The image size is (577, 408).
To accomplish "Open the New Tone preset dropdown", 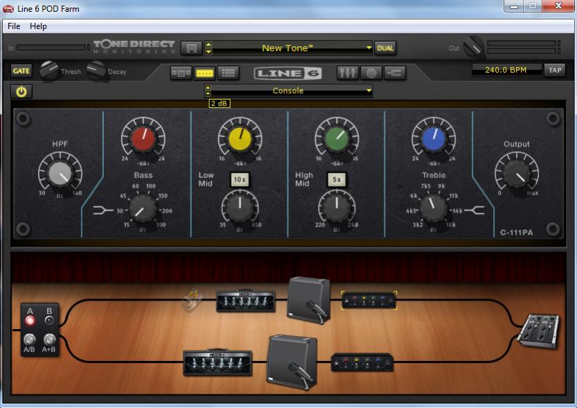I will [292, 48].
